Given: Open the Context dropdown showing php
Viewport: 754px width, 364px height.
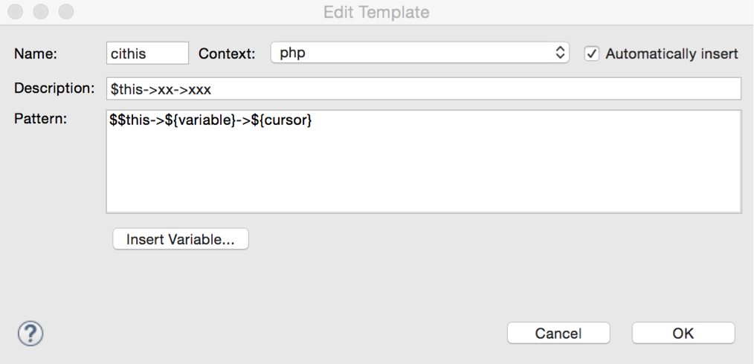Looking at the screenshot, I should (420, 53).
